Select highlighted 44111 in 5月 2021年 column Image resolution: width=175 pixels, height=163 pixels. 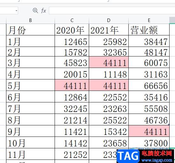109,85
